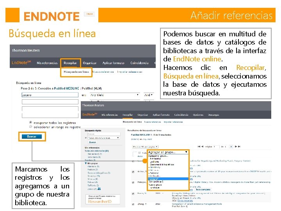This screenshot has width=281, height=211.
Task: Open 'Mostrar 50 por página' dropdown
Action: click(145, 147)
